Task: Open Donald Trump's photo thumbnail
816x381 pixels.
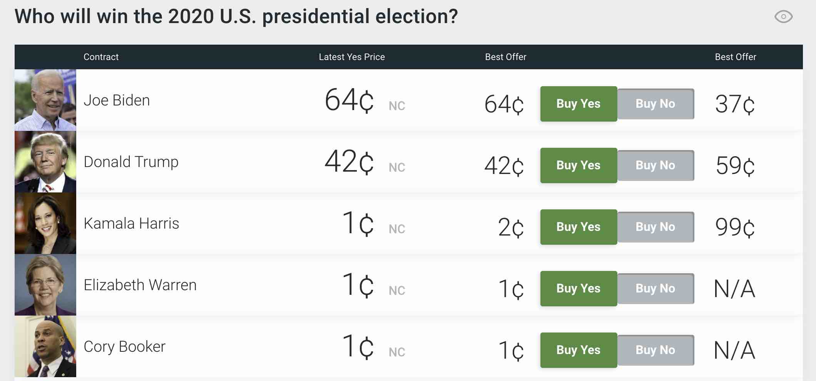Action: pyautogui.click(x=45, y=162)
